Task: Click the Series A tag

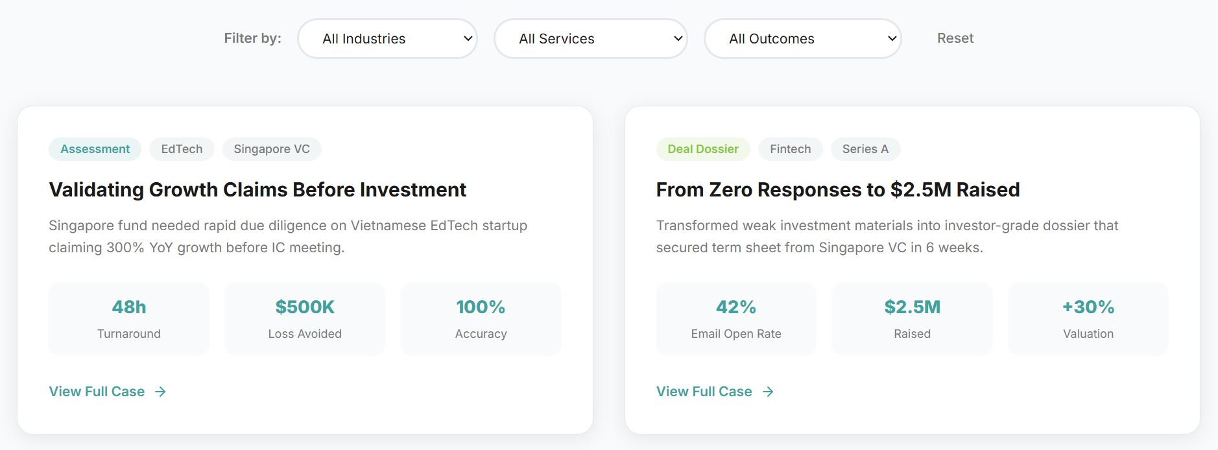Action: 865,149
